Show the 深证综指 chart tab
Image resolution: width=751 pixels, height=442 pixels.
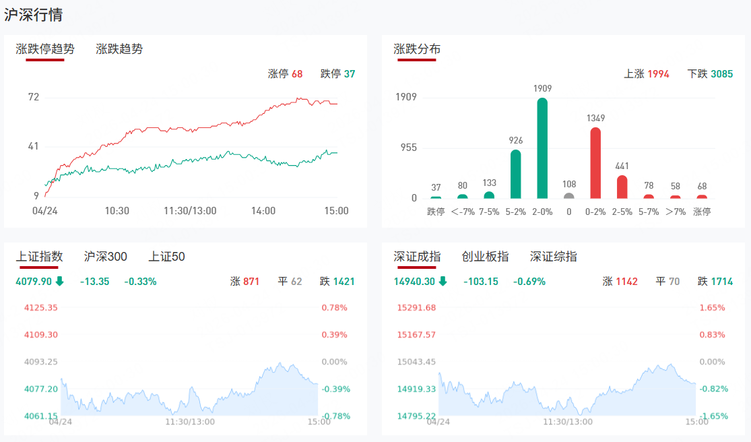click(x=553, y=257)
